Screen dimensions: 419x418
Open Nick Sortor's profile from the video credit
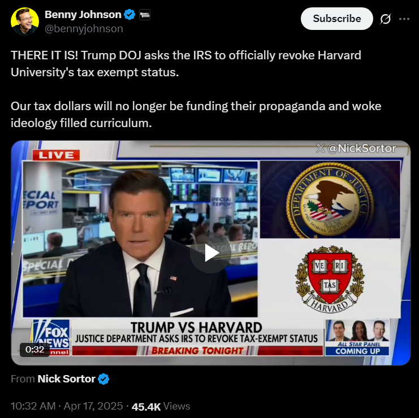tap(66, 379)
